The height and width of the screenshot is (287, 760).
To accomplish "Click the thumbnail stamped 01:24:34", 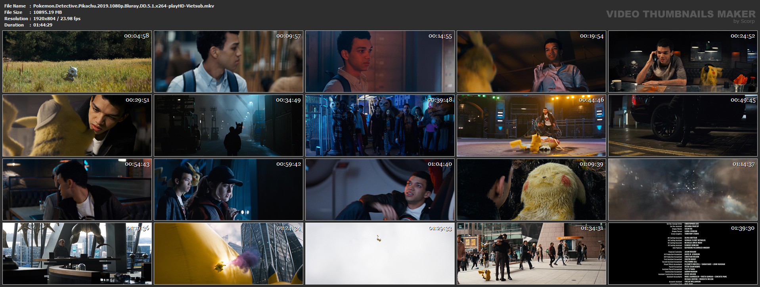I will pos(229,254).
